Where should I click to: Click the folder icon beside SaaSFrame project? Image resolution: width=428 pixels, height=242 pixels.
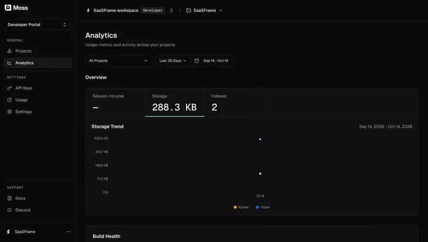189,10
